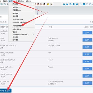Click the yellow coin icon in toolbar

(x=48, y=4)
